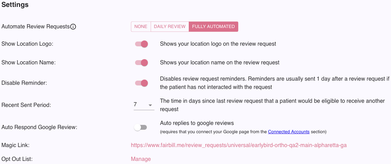Enable the Auto Respond Google Review switch
The width and height of the screenshot is (391, 164).
point(141,127)
